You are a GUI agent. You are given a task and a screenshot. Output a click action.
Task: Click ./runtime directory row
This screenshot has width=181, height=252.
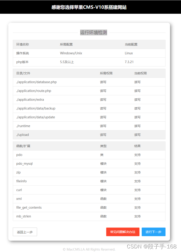click(x=89, y=126)
